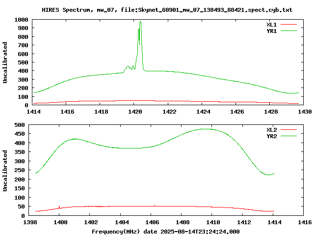Click the 350 y-axis tick label
Image resolution: width=314 pixels, height=236 pixels.
(x=20, y=152)
